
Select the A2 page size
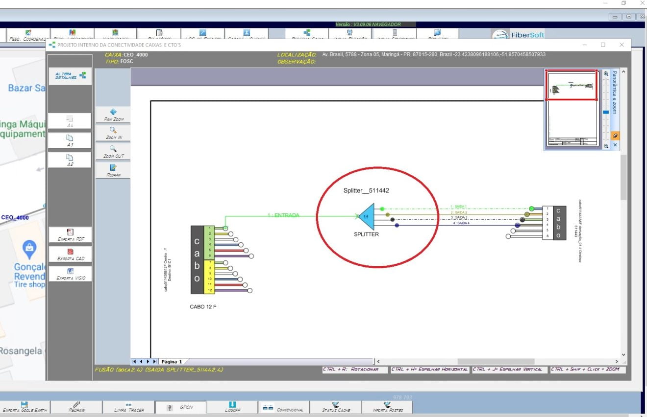70,160
